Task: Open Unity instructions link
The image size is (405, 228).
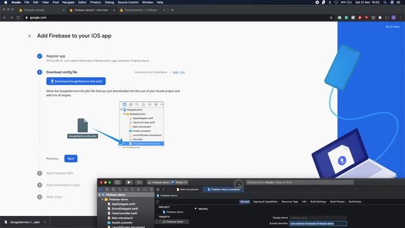Action: (x=176, y=72)
